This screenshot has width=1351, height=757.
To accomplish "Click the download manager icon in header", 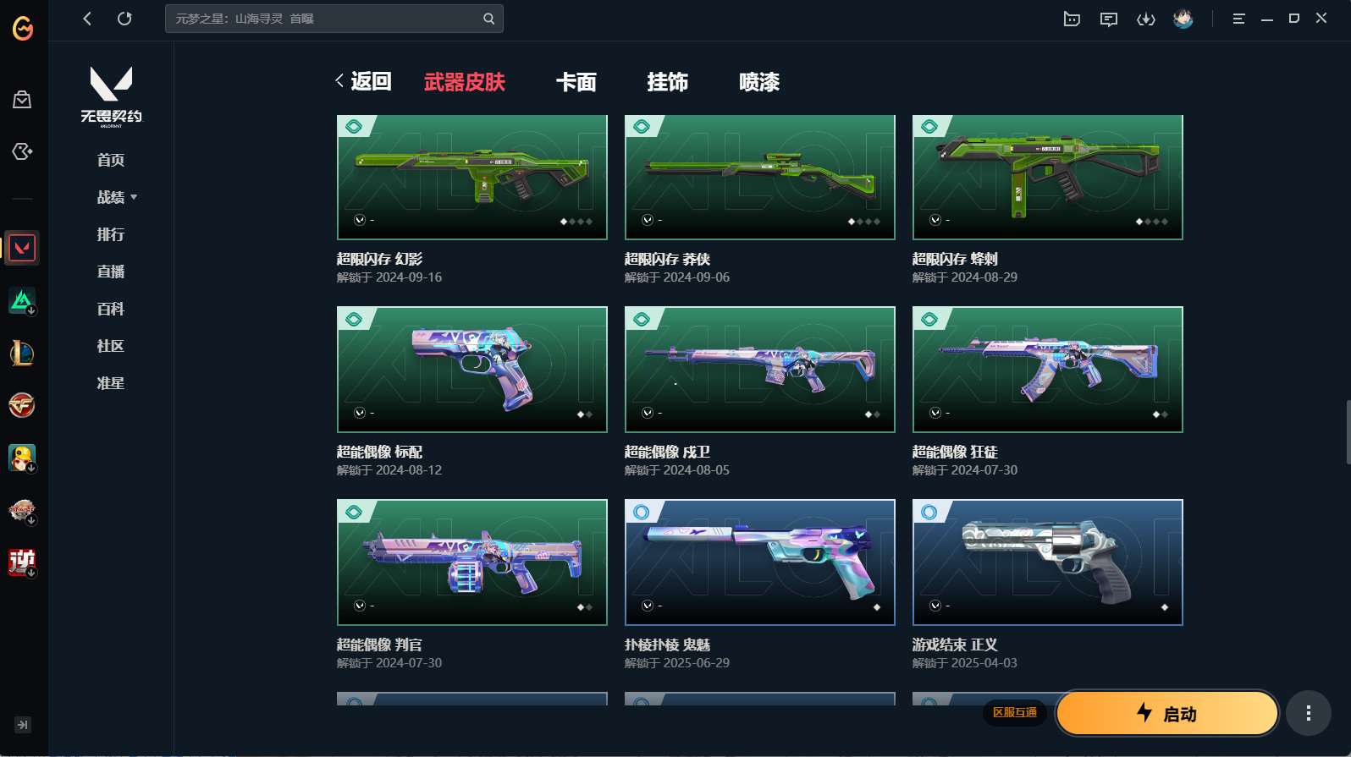I will pyautogui.click(x=1146, y=19).
